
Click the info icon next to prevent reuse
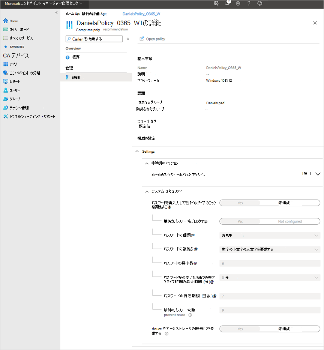pyautogui.click(x=190, y=315)
